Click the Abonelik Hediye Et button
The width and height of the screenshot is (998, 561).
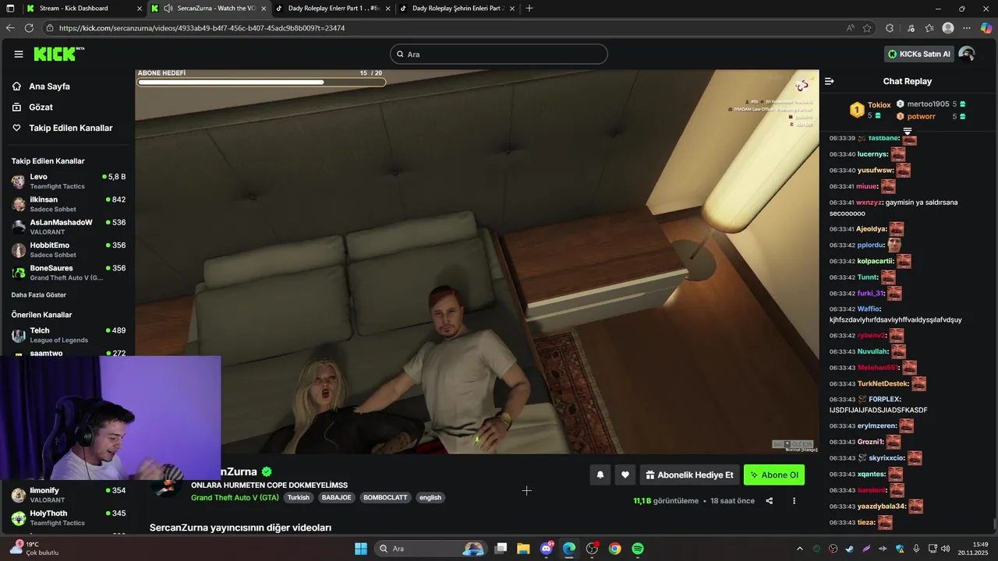(689, 475)
